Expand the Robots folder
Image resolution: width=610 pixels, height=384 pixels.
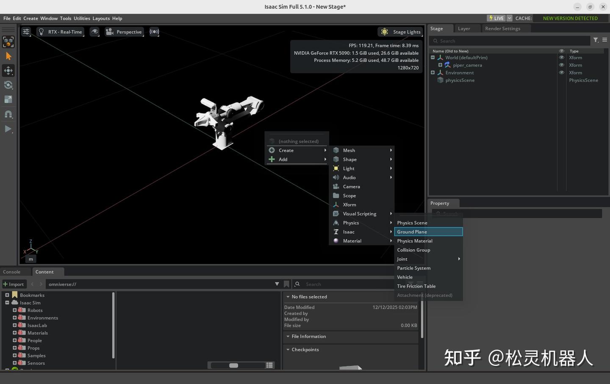15,310
